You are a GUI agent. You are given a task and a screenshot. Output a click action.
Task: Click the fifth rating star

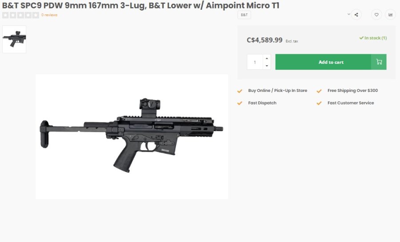(x=36, y=15)
